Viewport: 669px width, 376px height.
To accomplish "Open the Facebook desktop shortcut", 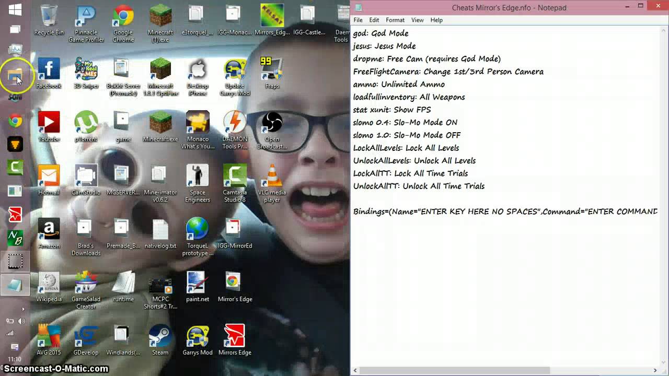I will 49,73.
